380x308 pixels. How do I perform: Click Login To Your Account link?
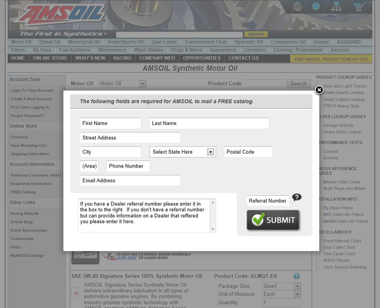32,90
